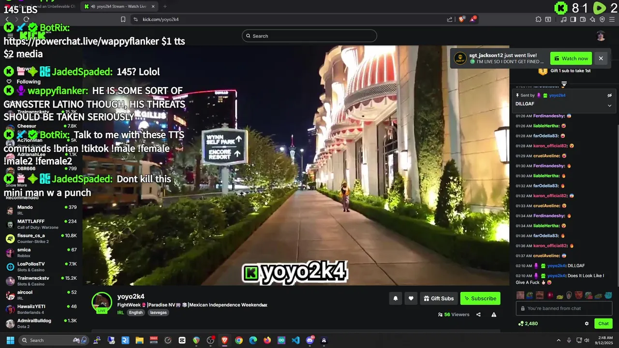The width and height of the screenshot is (619, 348).
Task: Open Google Chrome from taskbar
Action: [238, 340]
